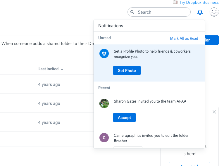Screen dimensions: 224x166
Task: Click the blue button cut off behind the panel
Action: [212, 40]
